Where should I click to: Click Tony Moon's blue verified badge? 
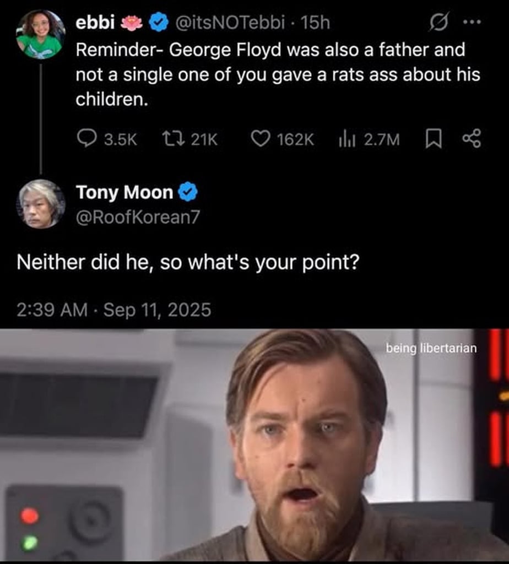(x=189, y=192)
